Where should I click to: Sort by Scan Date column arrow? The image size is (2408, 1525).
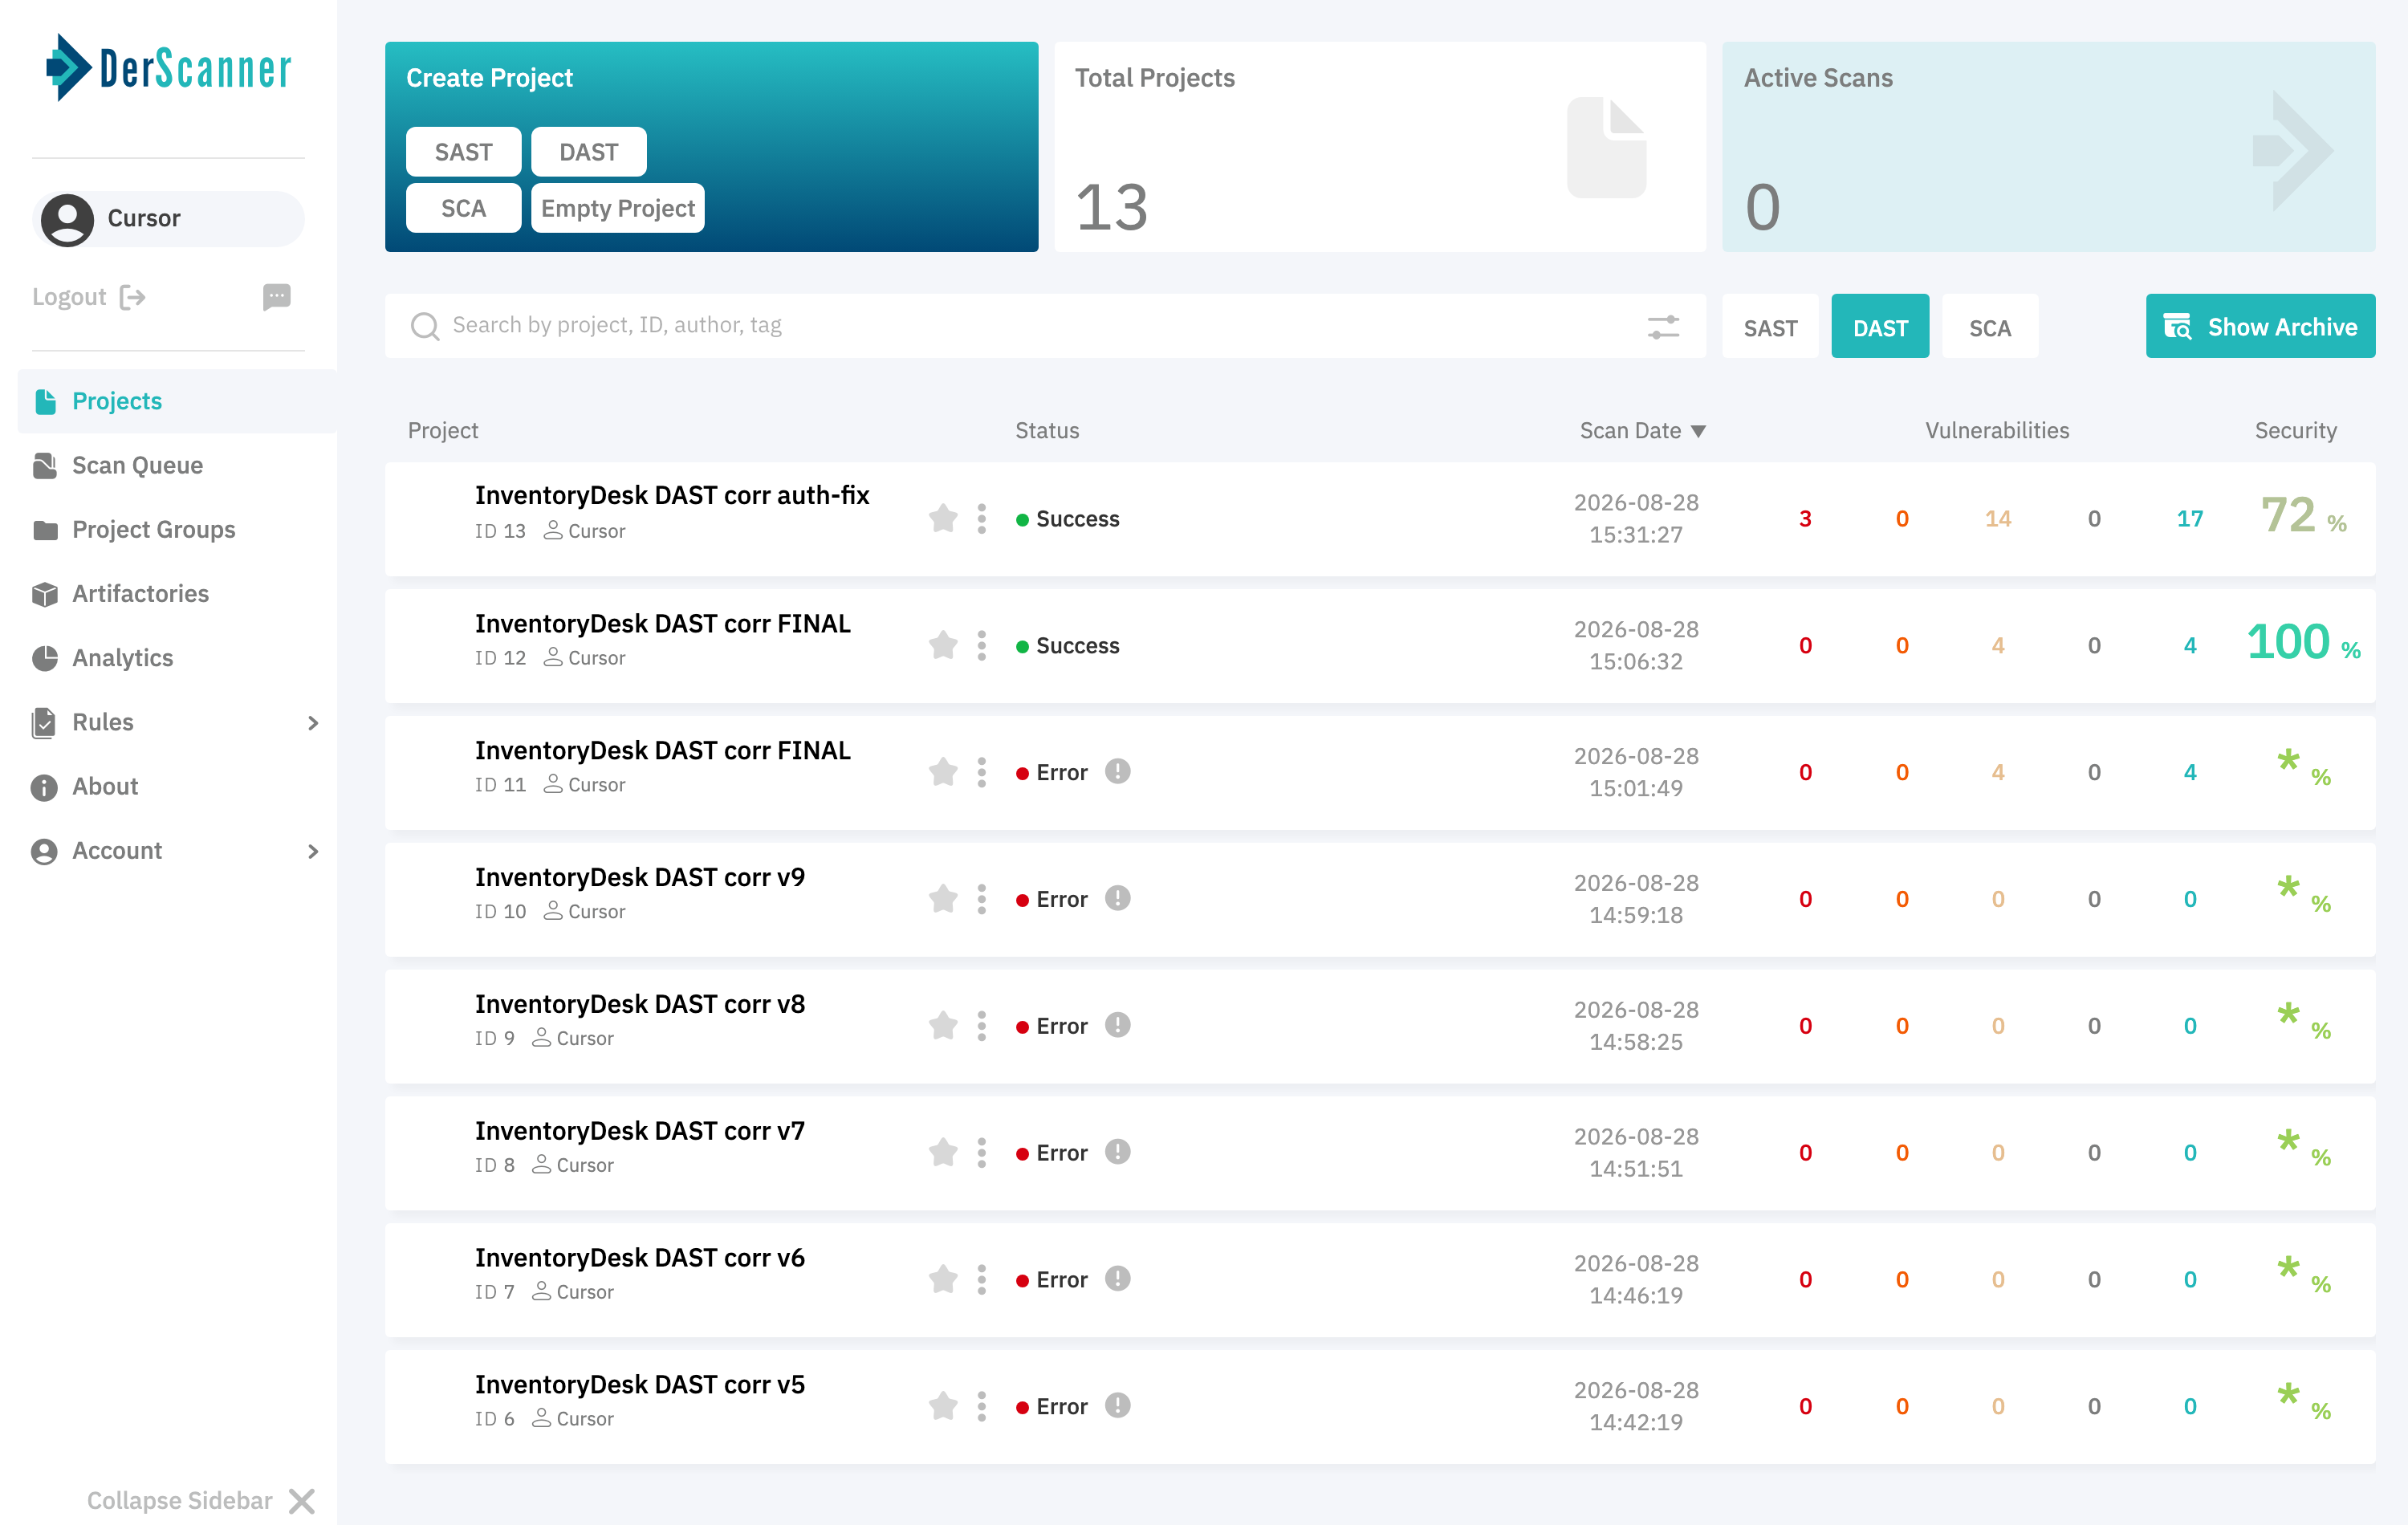[1698, 431]
